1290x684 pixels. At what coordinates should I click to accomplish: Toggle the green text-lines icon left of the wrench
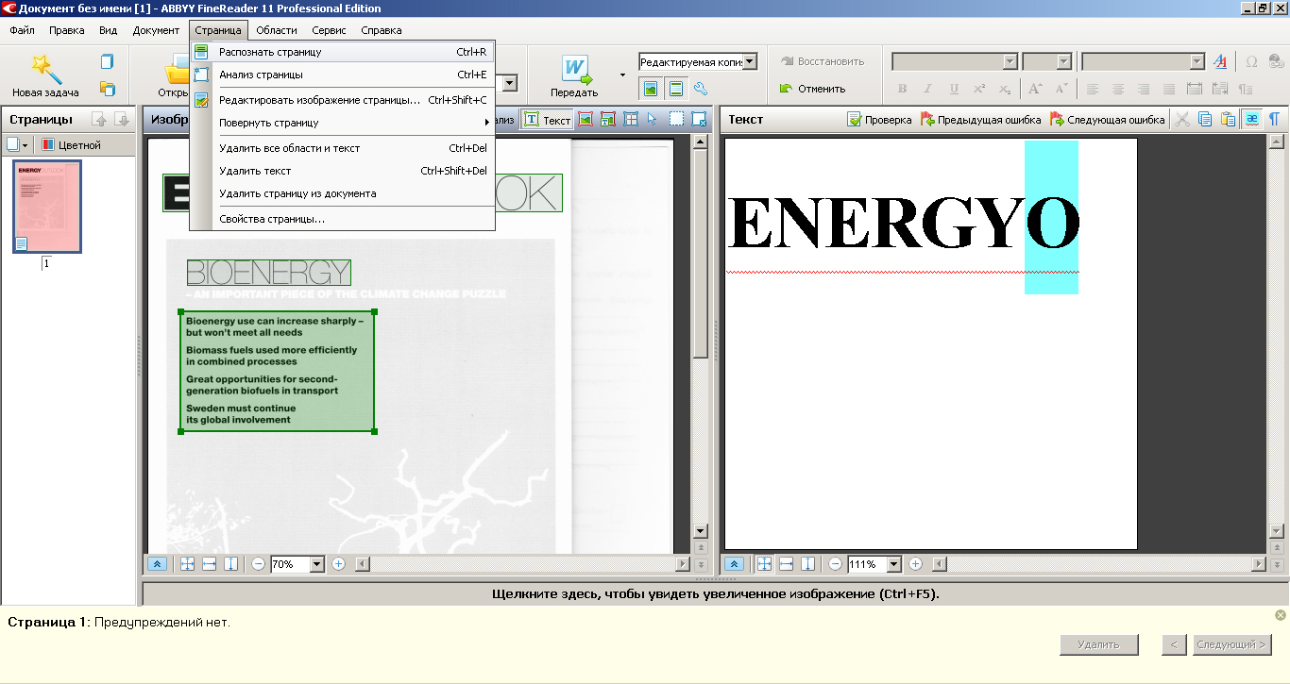tap(675, 89)
